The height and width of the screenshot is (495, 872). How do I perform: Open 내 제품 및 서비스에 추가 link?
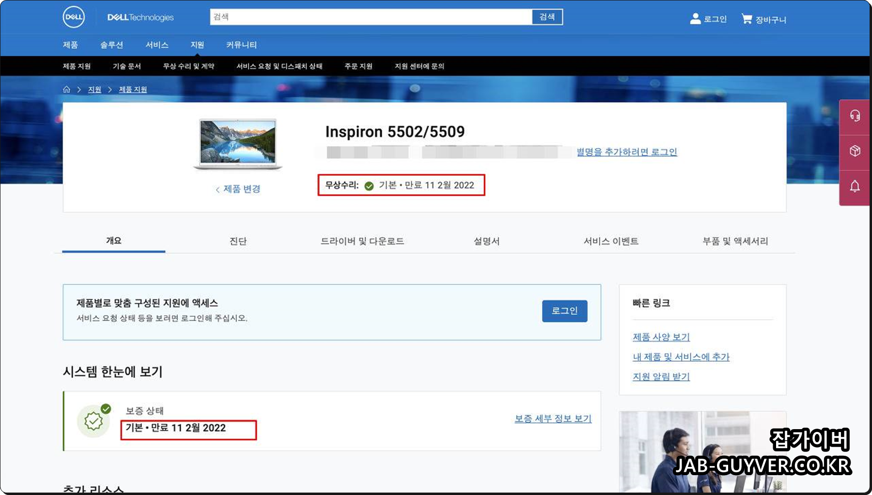681,357
